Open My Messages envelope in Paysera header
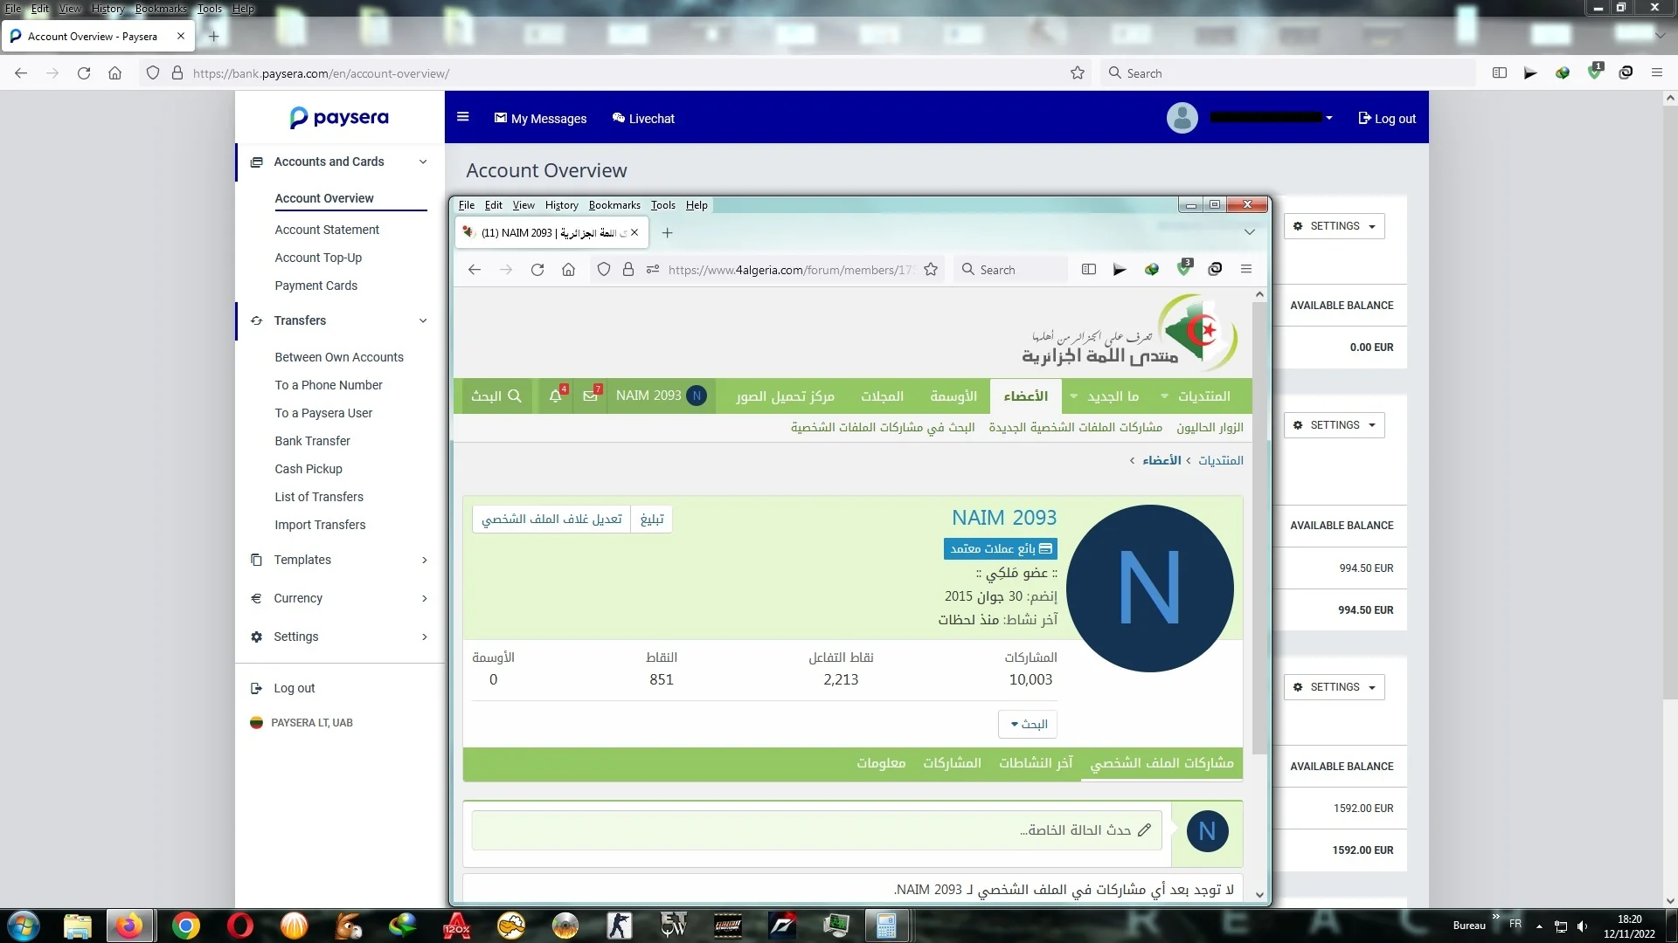Image resolution: width=1678 pixels, height=943 pixels. coord(540,118)
